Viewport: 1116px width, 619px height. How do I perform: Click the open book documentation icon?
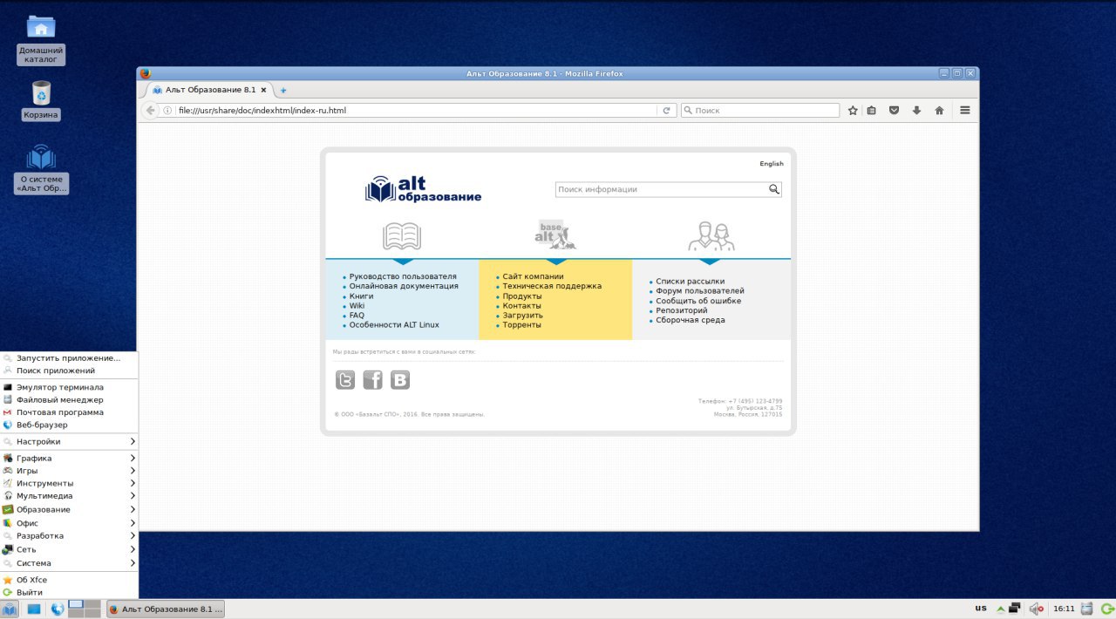pyautogui.click(x=402, y=236)
